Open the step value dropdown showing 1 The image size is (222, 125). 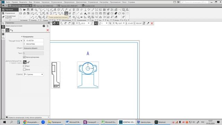[x=106, y=23]
